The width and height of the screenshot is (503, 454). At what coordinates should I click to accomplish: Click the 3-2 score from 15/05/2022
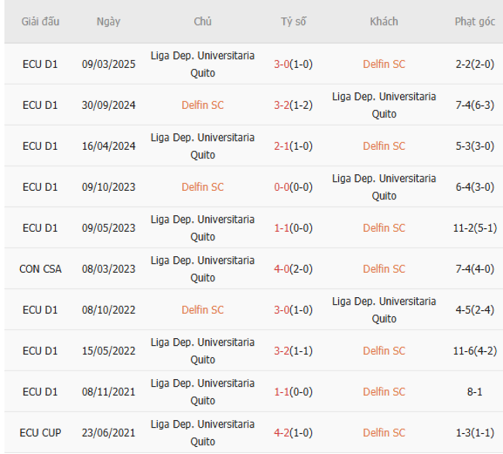pyautogui.click(x=282, y=351)
